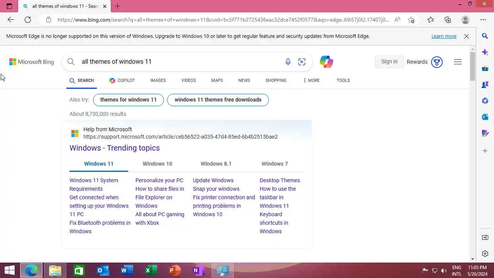Click the Read aloud icon in address bar
Screen dimensions: 494x278
click(397, 20)
